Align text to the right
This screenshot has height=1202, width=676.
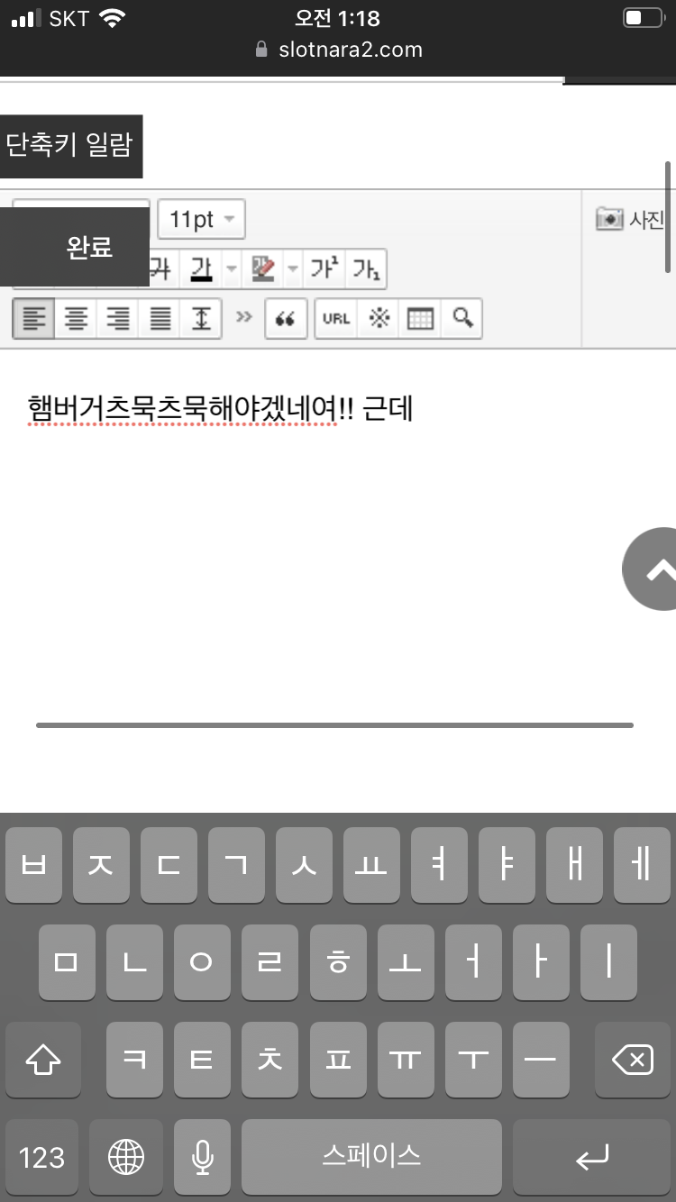(118, 319)
